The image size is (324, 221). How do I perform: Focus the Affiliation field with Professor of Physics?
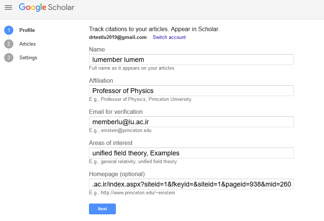pyautogui.click(x=191, y=91)
